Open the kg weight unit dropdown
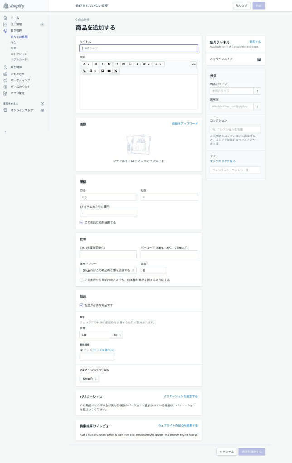This screenshot has height=463, width=292. [117, 335]
